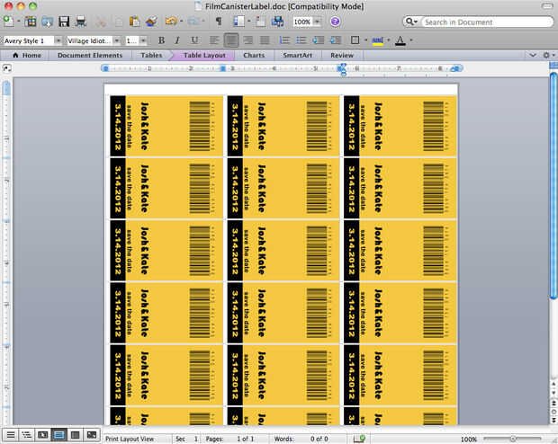Open the New from Template icon
This screenshot has width=558, height=444.
click(31, 22)
